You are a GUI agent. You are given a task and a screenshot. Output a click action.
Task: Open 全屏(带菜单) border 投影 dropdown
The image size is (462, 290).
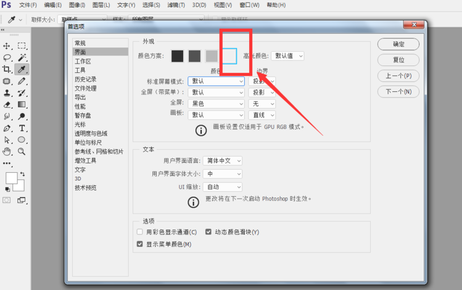coord(262,93)
